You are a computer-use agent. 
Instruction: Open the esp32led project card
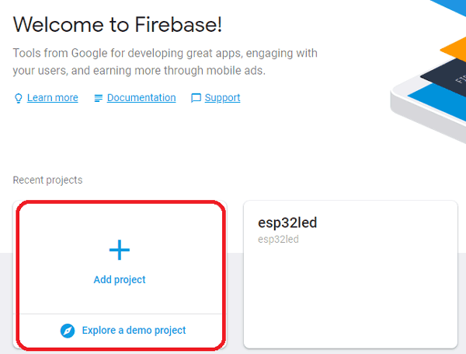pos(350,274)
